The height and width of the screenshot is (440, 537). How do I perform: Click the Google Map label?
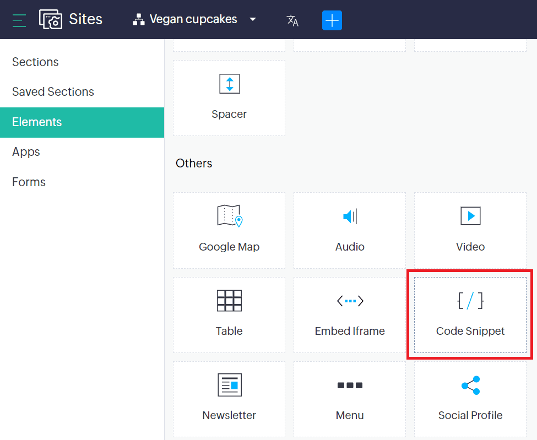coord(229,247)
